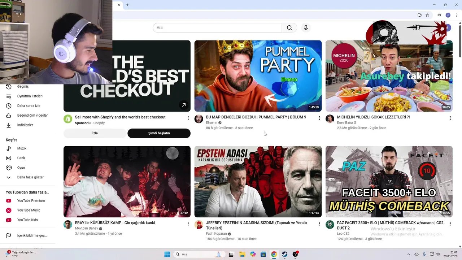Click the YouTube Ara search field
This screenshot has height=260, width=462.
[217, 28]
